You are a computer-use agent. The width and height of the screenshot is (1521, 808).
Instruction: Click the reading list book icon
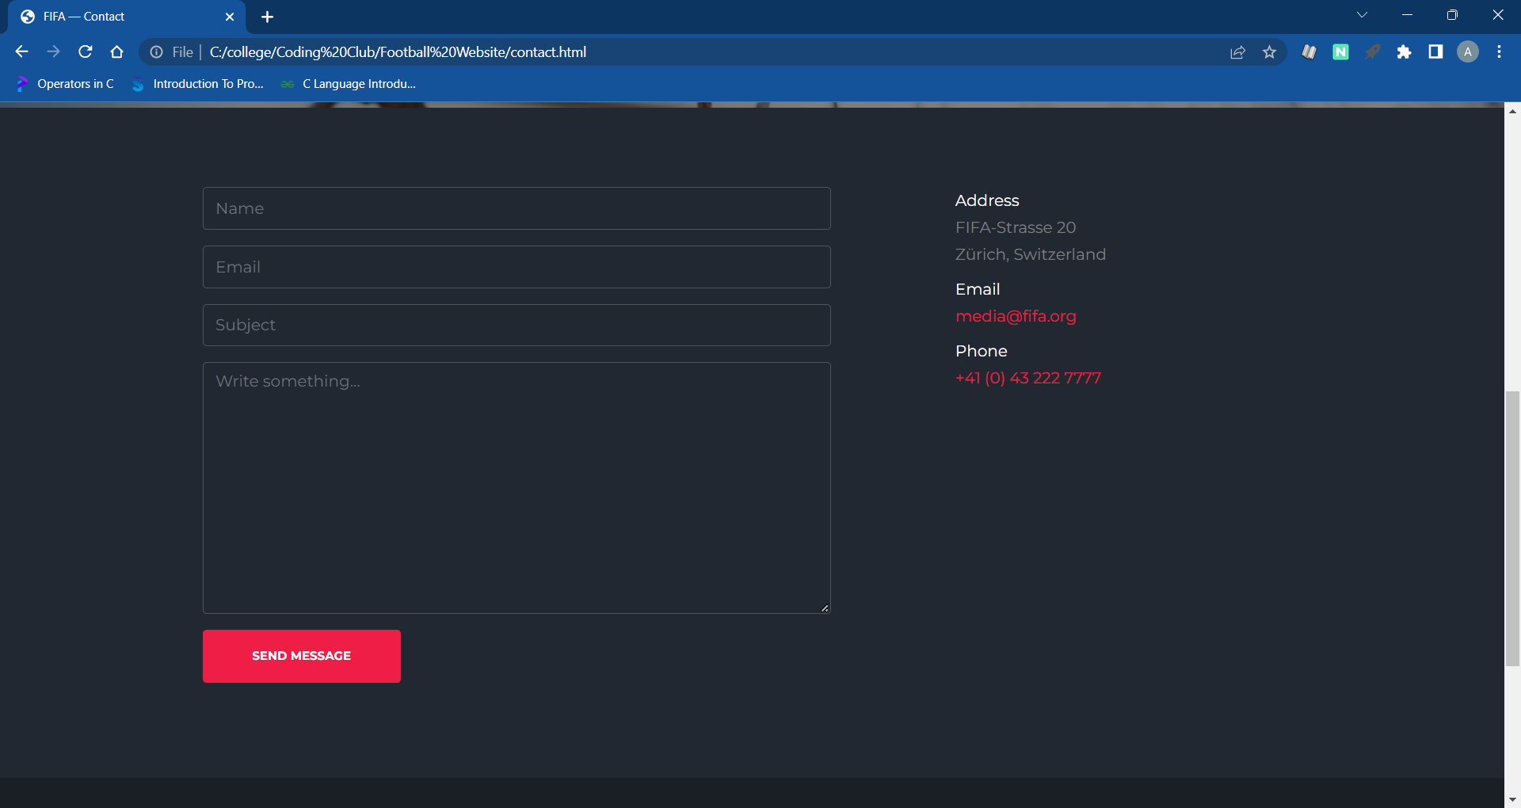(x=1309, y=51)
